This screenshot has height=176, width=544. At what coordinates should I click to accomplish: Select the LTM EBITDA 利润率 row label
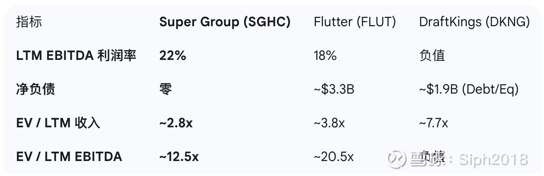(76, 56)
